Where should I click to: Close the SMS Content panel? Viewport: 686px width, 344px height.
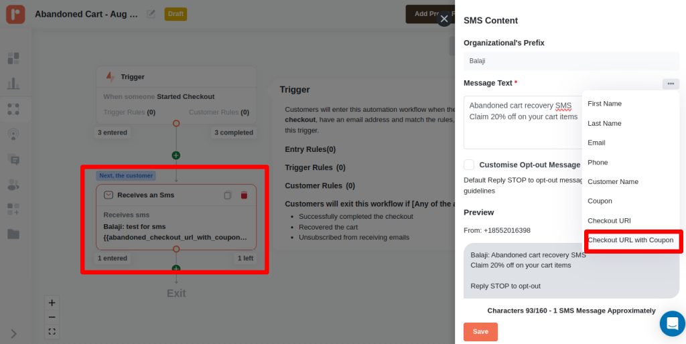tap(443, 19)
